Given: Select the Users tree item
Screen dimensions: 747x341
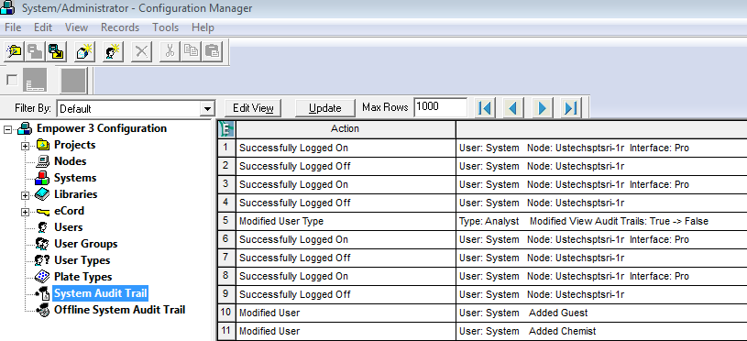Looking at the screenshot, I should [x=69, y=227].
